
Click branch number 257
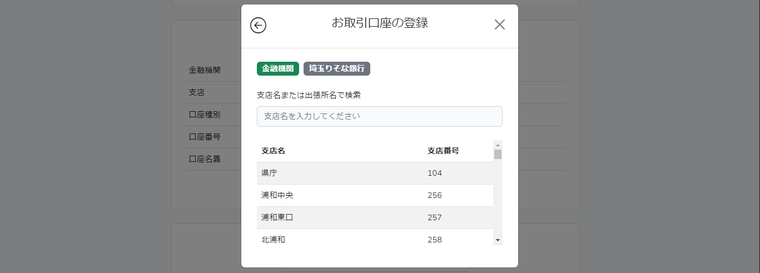435,217
